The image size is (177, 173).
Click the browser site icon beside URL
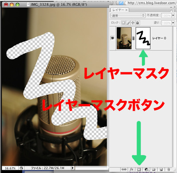pyautogui.click(x=121, y=3)
